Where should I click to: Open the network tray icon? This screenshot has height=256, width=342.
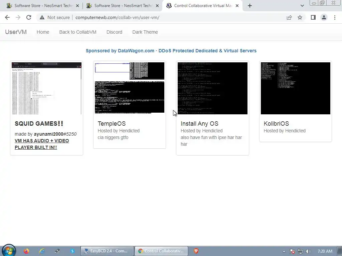click(300, 251)
